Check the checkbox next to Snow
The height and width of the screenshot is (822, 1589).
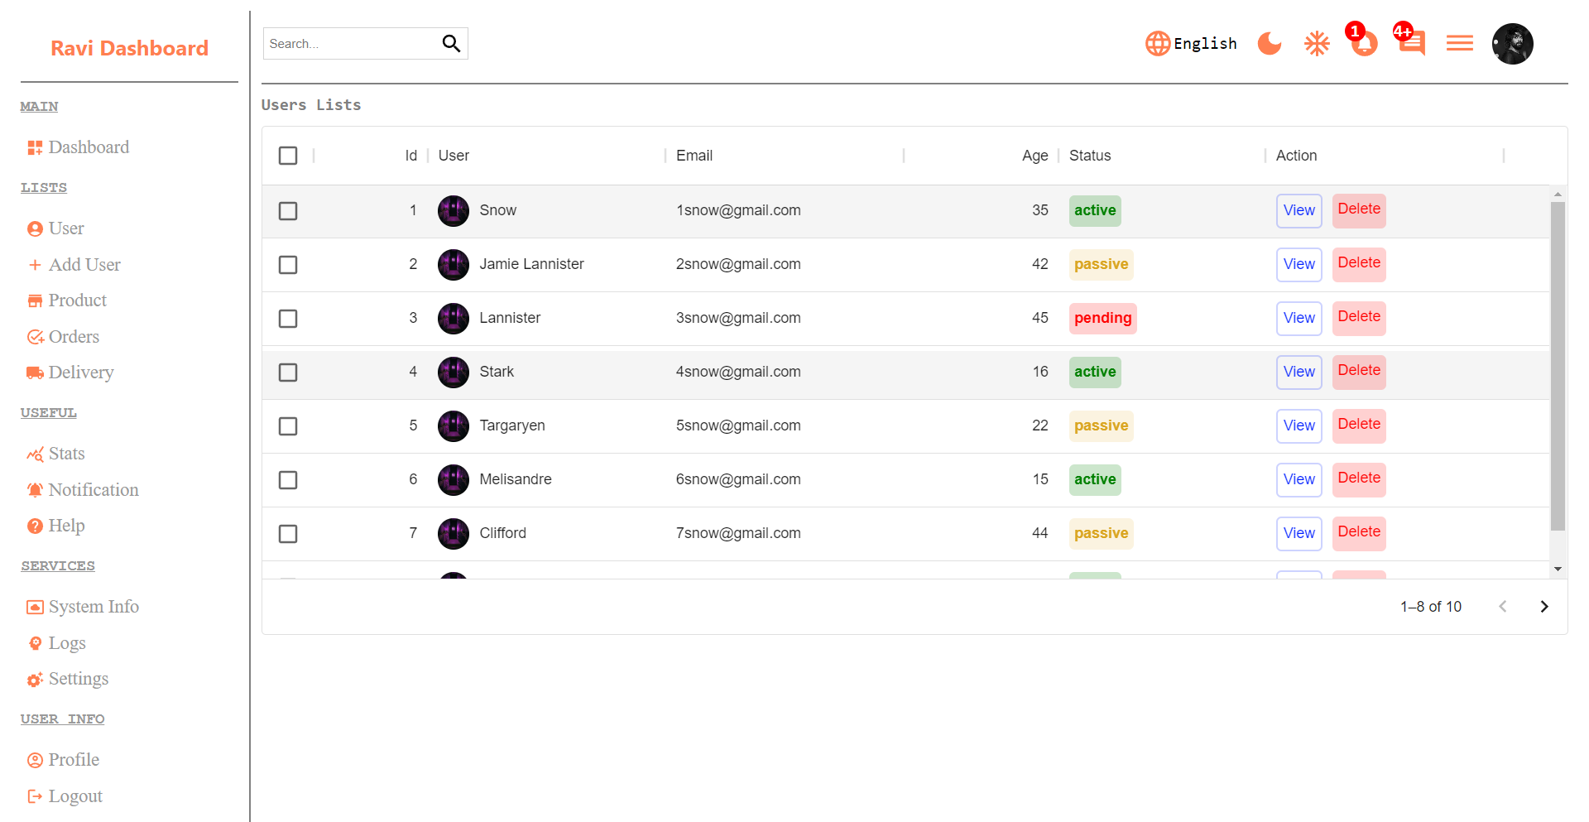point(288,211)
